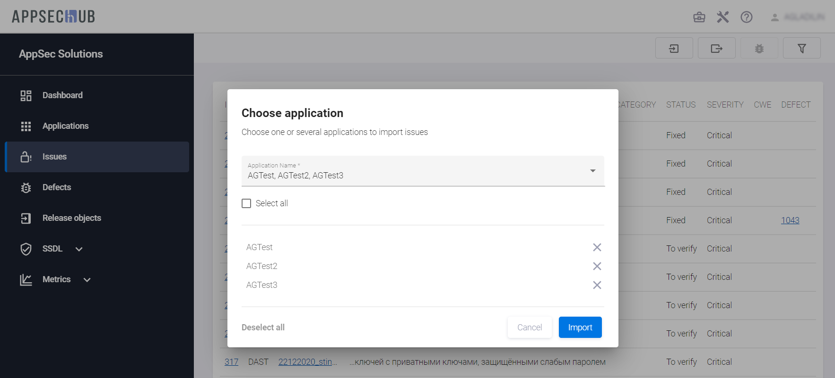Remove AGTest from selected applications

coord(597,247)
